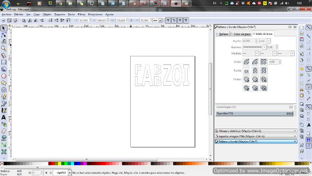312x176 pixels.
Task: Click Flip horizontally toolbar icon
Action: (36, 20)
